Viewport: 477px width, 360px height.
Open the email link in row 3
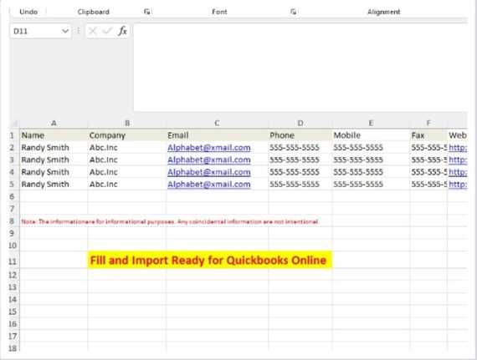pyautogui.click(x=209, y=160)
